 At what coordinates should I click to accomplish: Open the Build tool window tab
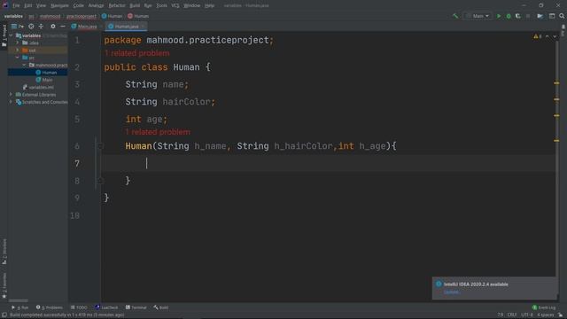[161, 307]
